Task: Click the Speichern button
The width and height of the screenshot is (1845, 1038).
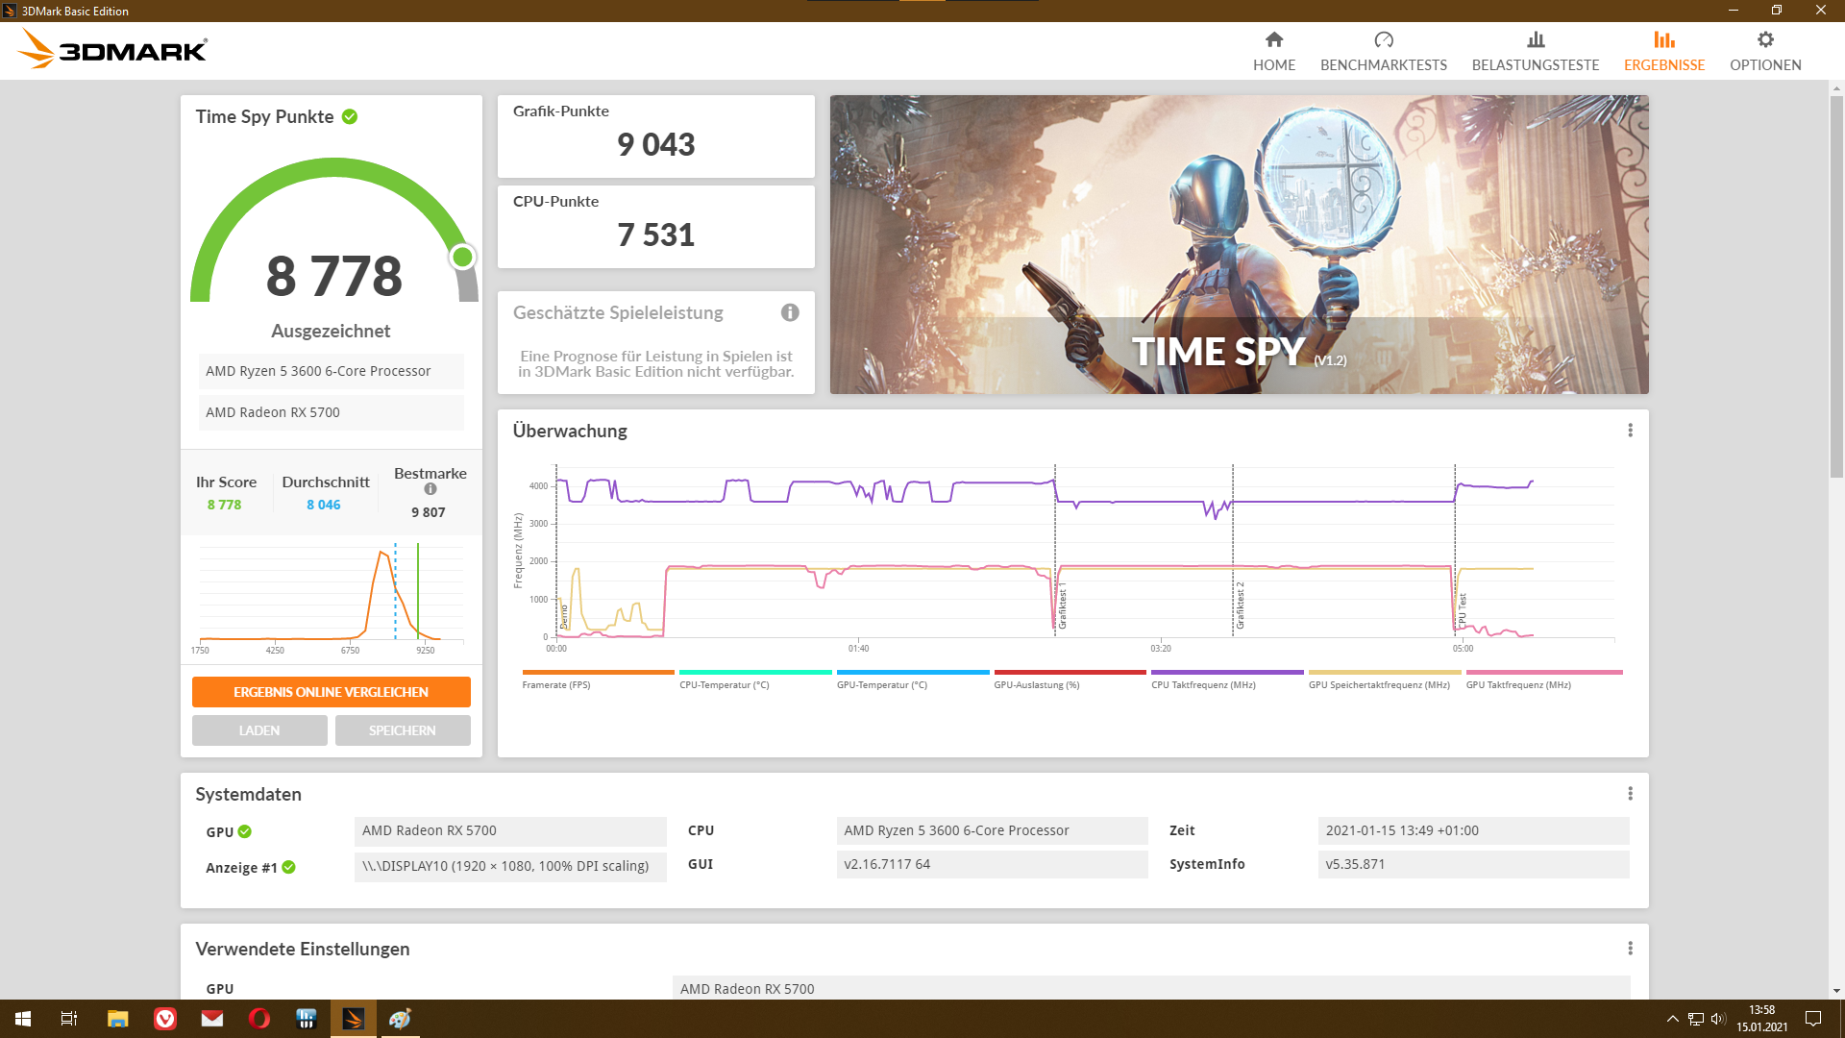Action: coord(403,730)
